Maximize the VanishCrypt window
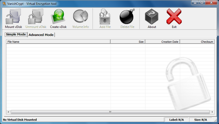This screenshot has height=124, width=219. (202, 3)
